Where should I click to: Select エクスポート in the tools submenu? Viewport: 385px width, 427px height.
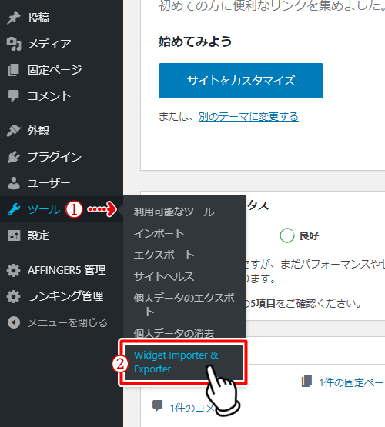point(164,255)
